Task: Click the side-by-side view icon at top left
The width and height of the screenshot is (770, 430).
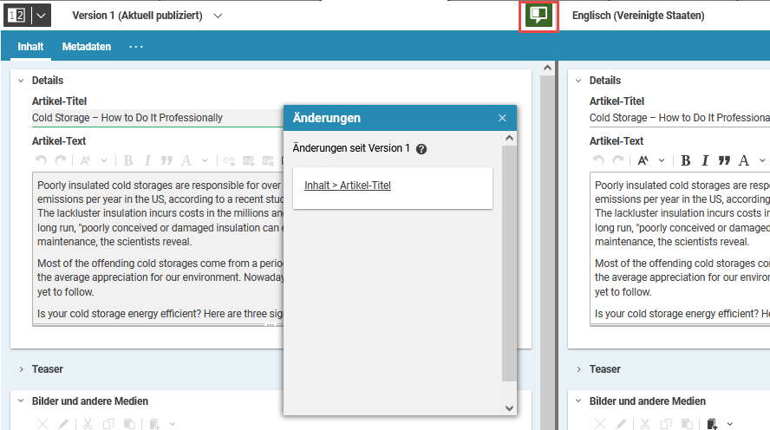Action: (x=16, y=16)
